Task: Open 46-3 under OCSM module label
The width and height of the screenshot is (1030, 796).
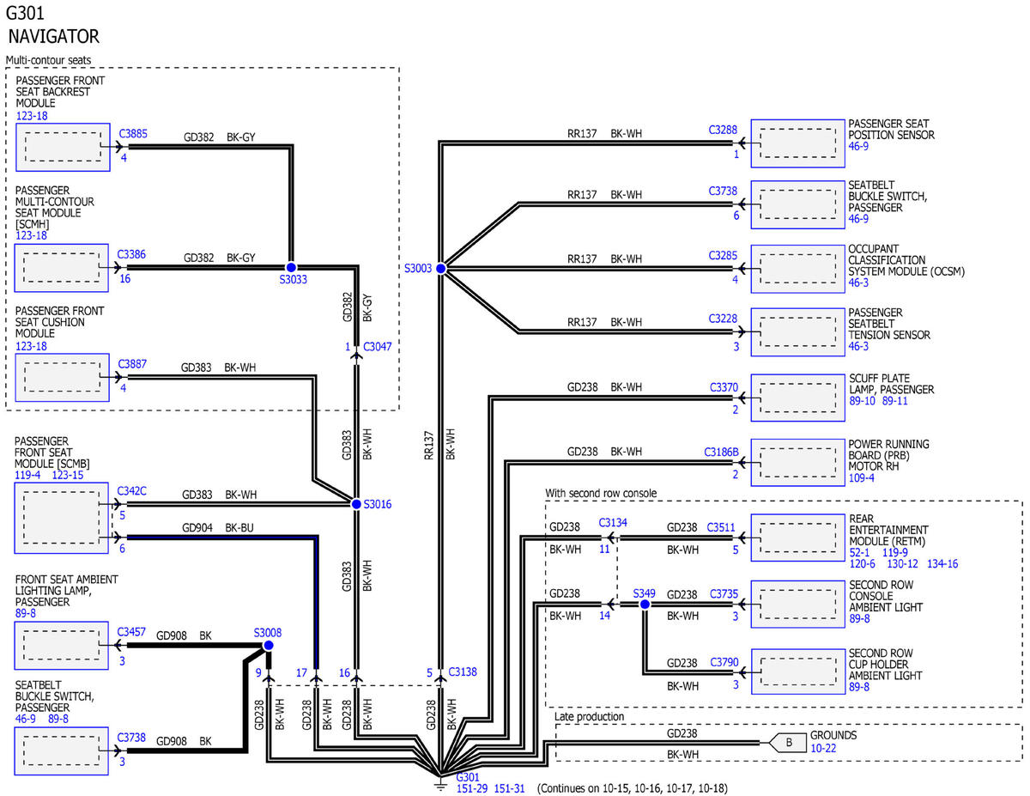Action: click(x=858, y=283)
